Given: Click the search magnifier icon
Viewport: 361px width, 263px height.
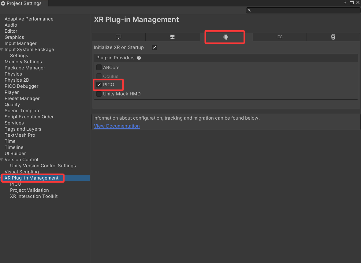Looking at the screenshot, I should click(x=249, y=11).
